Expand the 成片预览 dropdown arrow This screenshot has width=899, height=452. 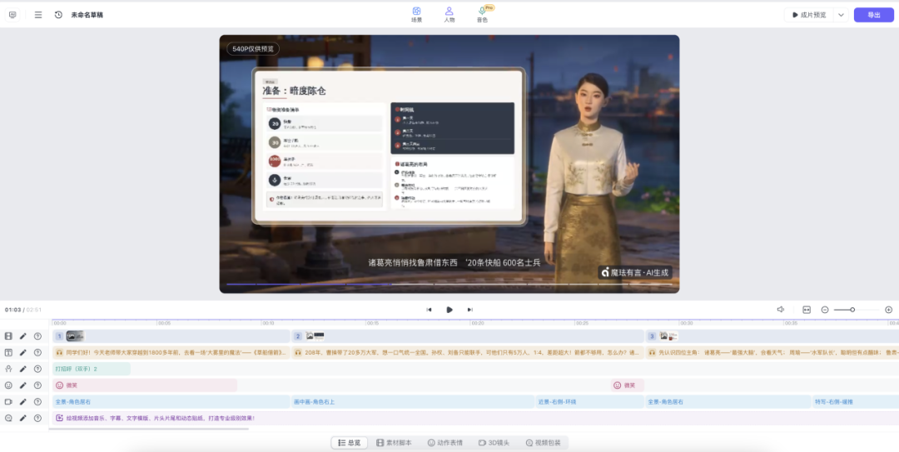tap(841, 15)
